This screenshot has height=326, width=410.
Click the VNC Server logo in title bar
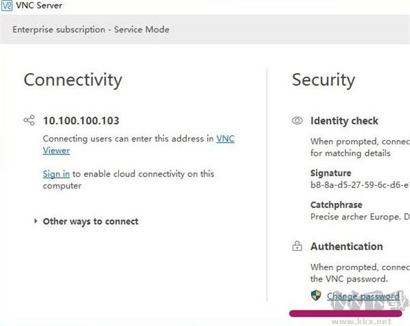6,6
